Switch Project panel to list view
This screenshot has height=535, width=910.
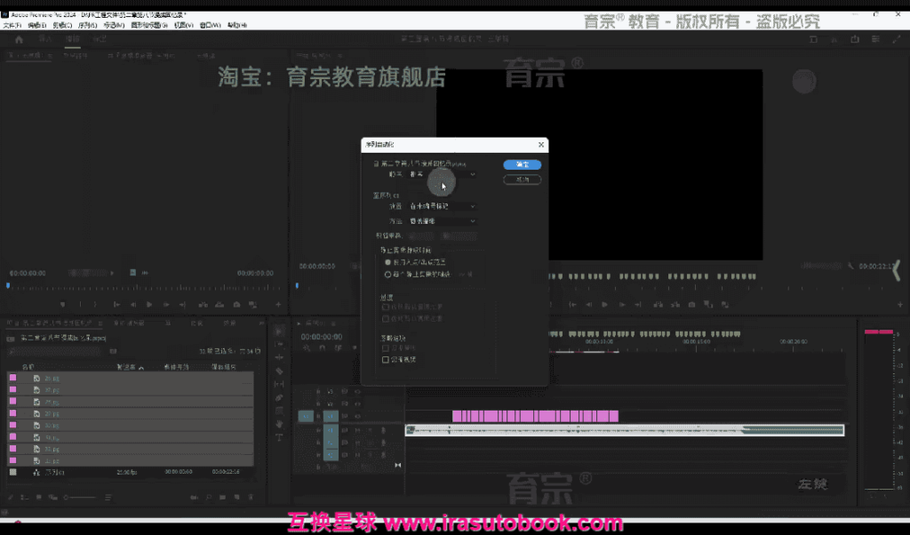[x=24, y=498]
